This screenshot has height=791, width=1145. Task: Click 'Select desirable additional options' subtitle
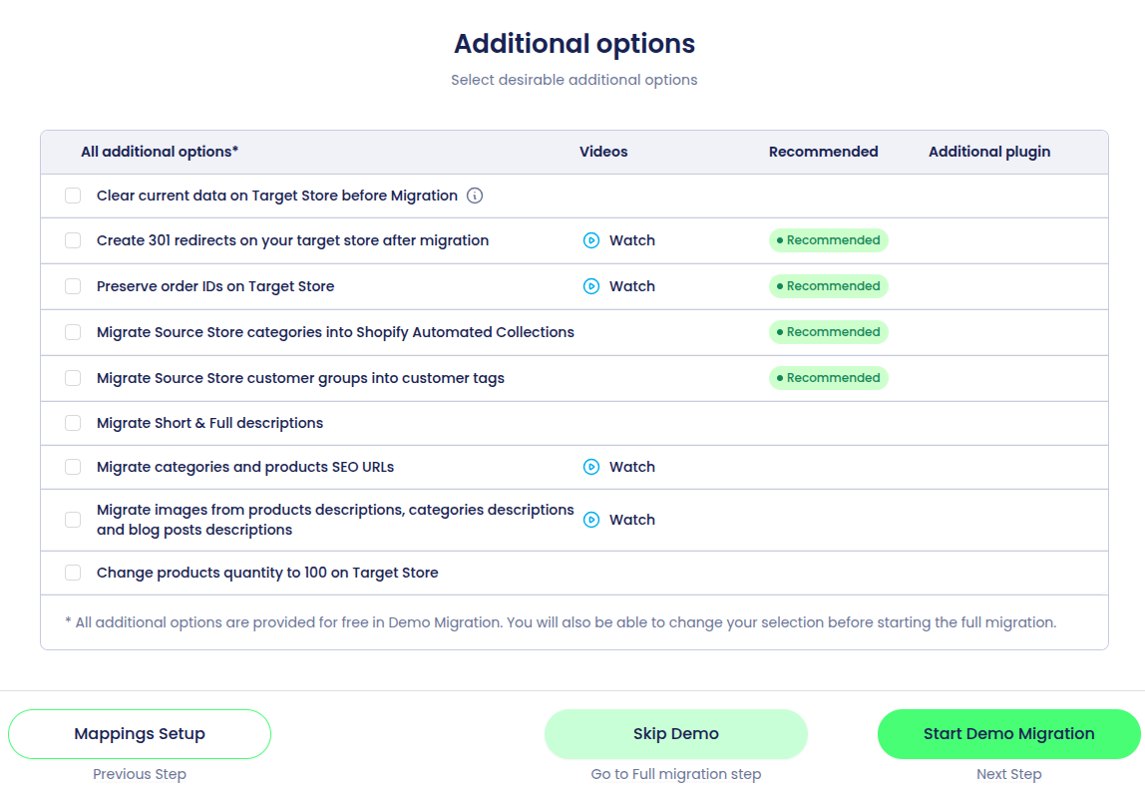click(x=573, y=80)
